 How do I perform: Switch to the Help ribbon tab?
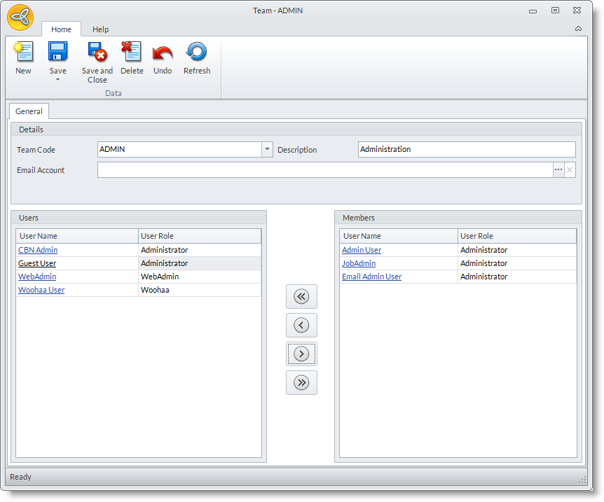coord(101,29)
